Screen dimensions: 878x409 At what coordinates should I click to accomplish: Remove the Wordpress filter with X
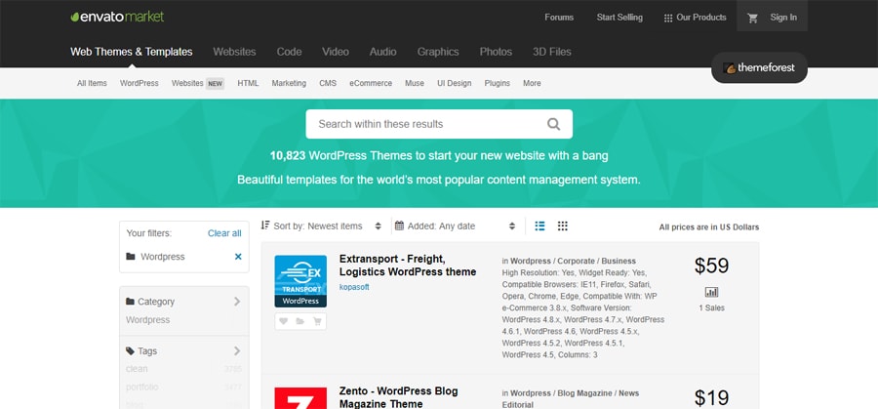click(x=238, y=257)
